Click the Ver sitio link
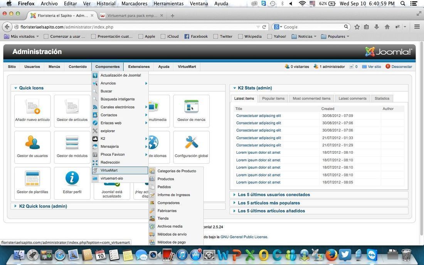Screen dimensions: 424x265 (x=372, y=67)
